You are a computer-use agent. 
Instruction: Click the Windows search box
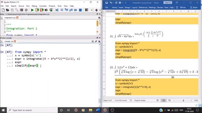pyautogui.click(x=32, y=110)
